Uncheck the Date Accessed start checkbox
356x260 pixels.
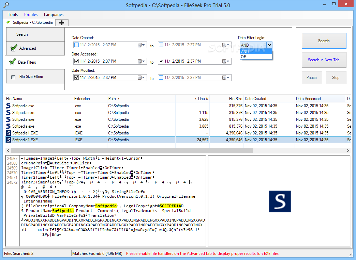click(x=76, y=61)
